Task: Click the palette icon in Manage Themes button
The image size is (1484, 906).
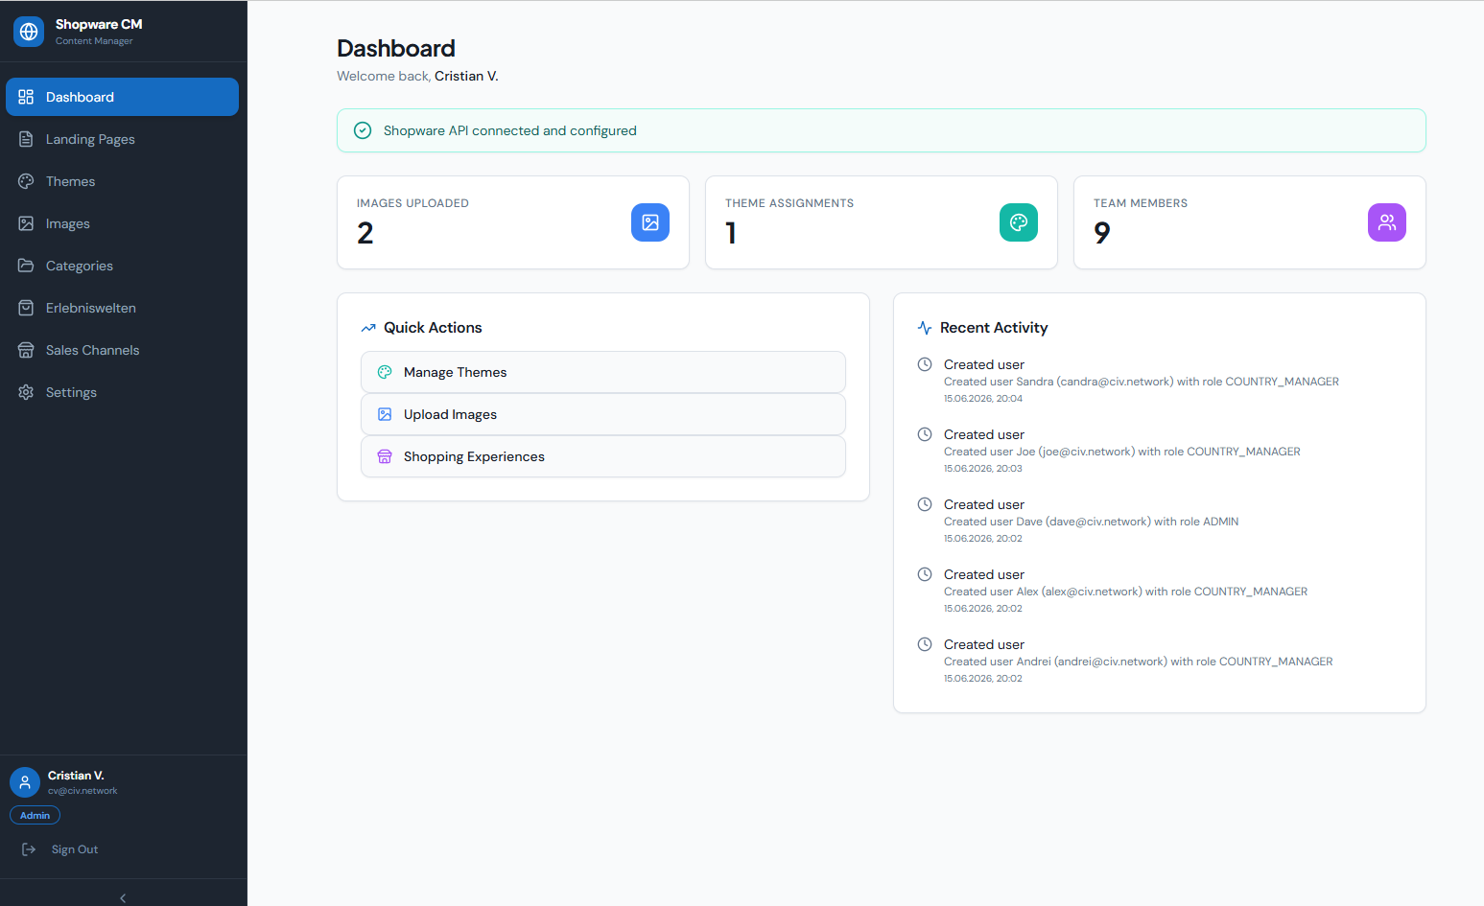Action: [385, 372]
